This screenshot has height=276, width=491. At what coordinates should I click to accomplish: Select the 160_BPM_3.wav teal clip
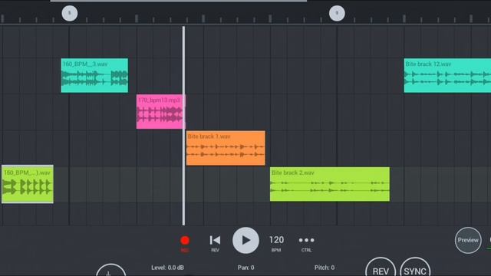[x=94, y=75]
